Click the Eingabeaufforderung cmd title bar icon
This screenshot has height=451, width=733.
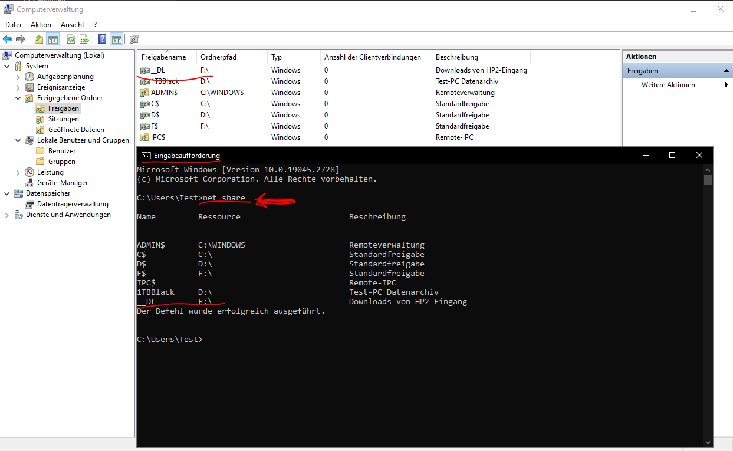(x=146, y=156)
